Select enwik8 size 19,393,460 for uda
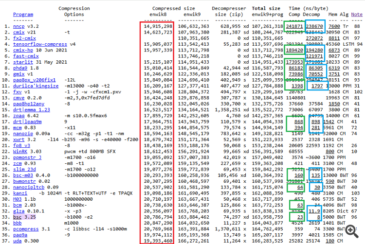365x244 pixels. (x=158, y=241)
